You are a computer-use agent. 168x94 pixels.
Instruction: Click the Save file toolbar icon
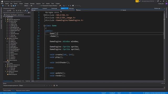coord(13,6)
